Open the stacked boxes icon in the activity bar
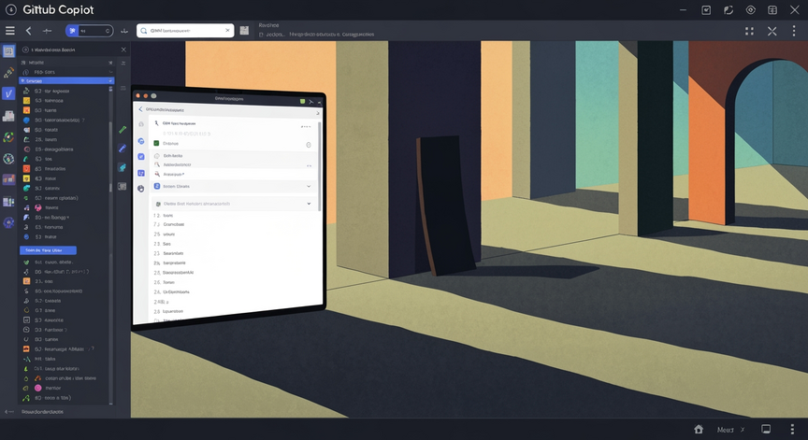This screenshot has height=440, width=808. pos(8,116)
